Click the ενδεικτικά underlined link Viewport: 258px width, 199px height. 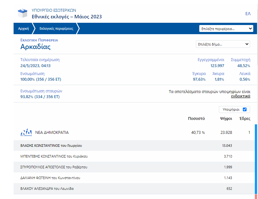pos(241,96)
